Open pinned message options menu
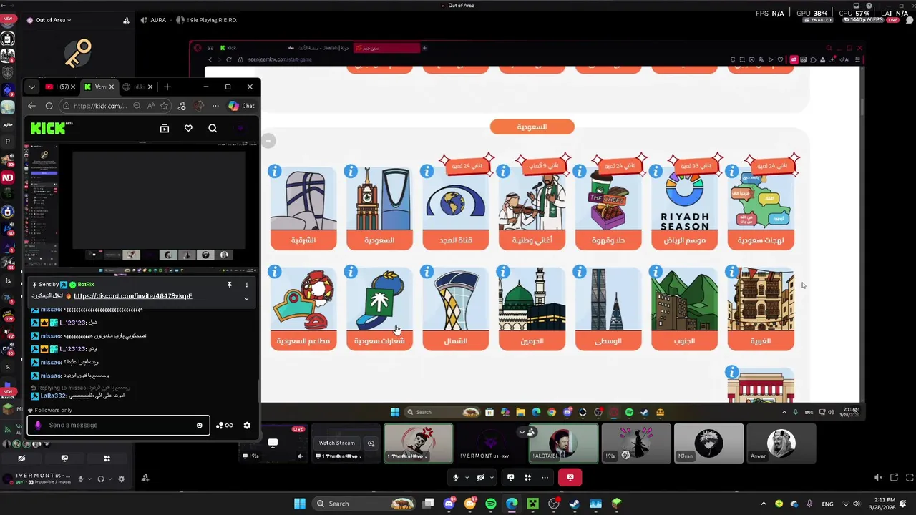This screenshot has height=515, width=916. (x=246, y=285)
